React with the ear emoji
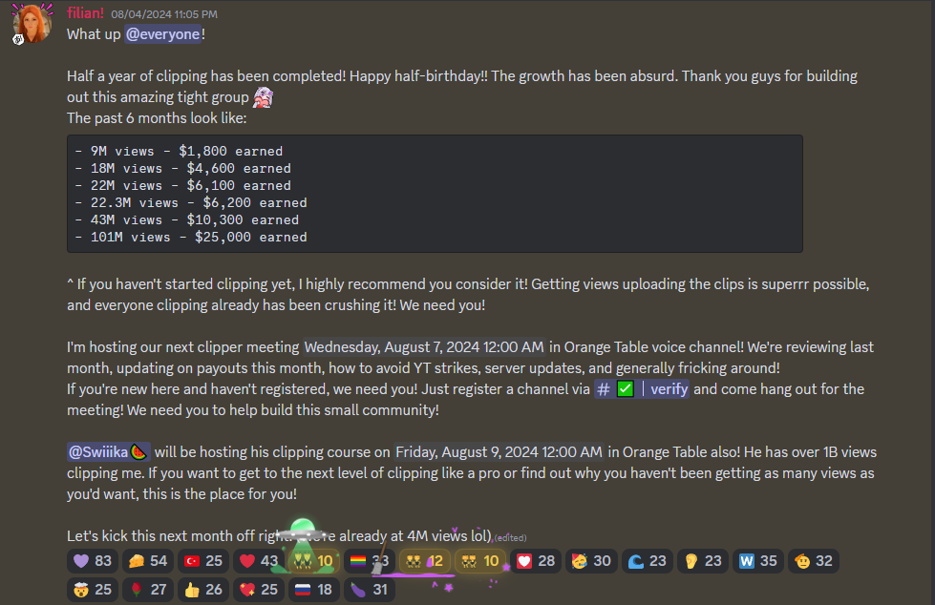This screenshot has width=935, height=605. (702, 561)
